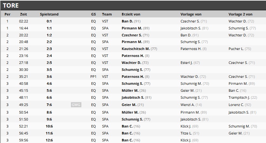Click the Team column header

coord(107,14)
